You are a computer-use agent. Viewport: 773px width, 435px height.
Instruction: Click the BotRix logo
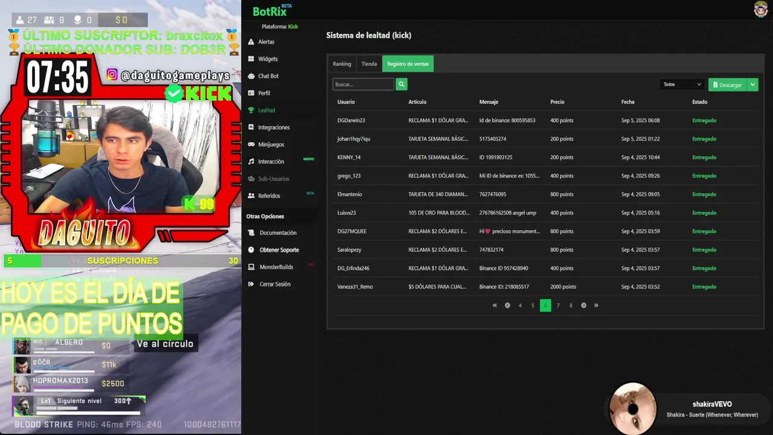(x=272, y=11)
